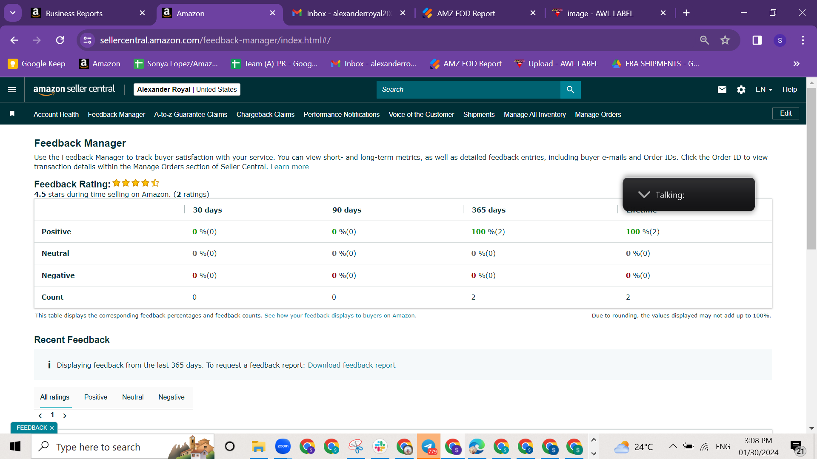Go to previous feedback page arrow
The width and height of the screenshot is (817, 459).
[x=40, y=415]
